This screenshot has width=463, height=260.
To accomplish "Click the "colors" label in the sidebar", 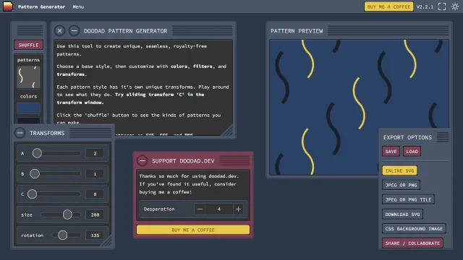I will click(x=28, y=96).
